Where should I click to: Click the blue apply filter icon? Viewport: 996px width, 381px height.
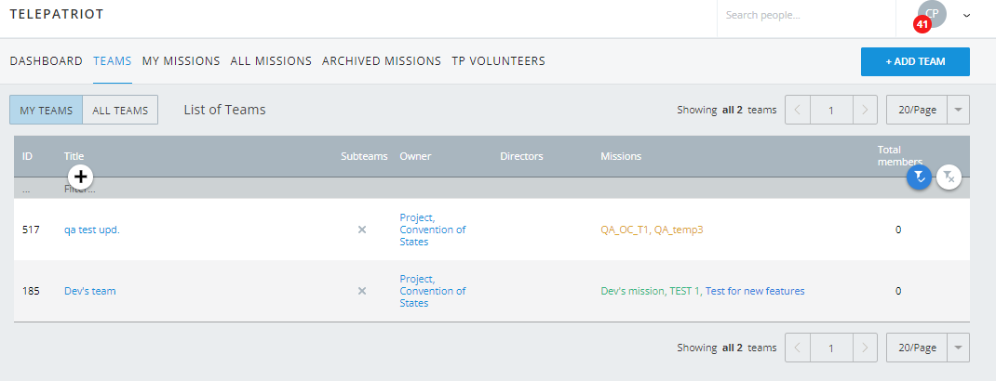919,177
